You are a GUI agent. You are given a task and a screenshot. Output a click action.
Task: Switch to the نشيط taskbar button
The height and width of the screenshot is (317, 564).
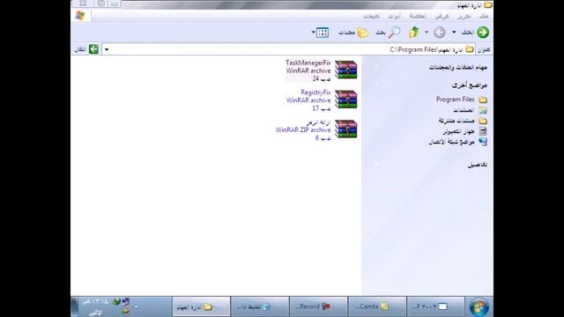coord(260,306)
